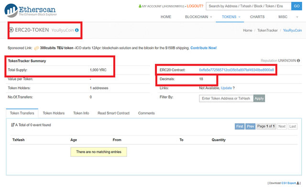Focus the token address filter field
This screenshot has height=187, width=306.
[x=226, y=99]
